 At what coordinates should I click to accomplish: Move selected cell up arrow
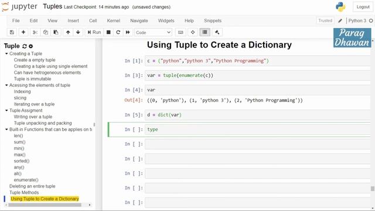[x=68, y=32]
